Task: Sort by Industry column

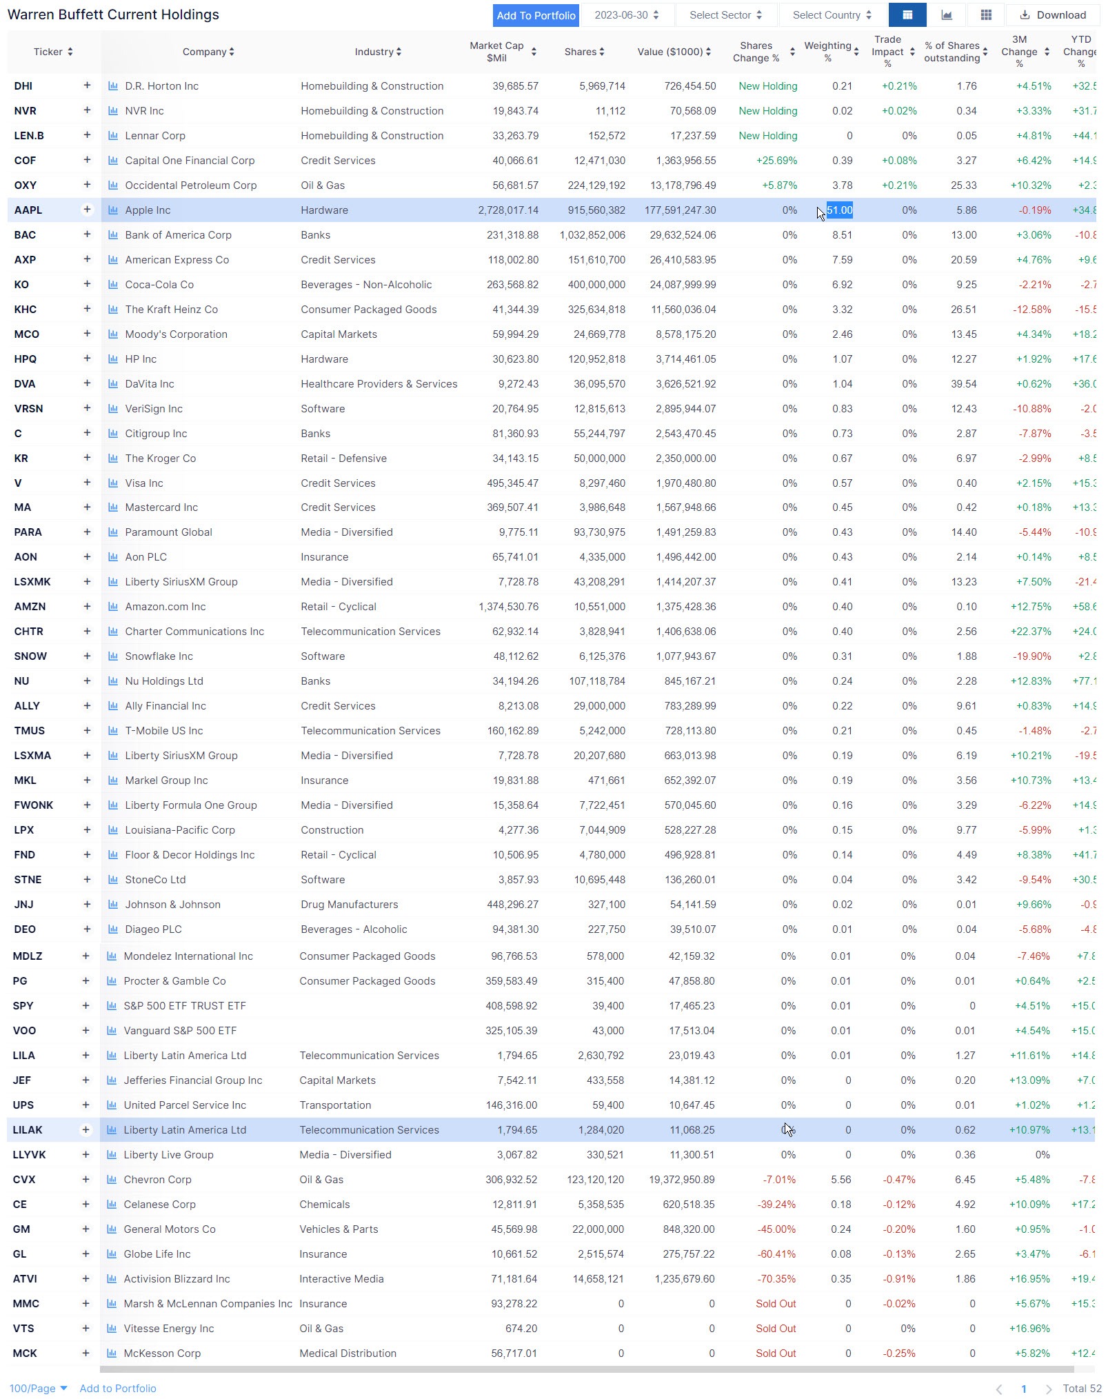Action: pos(378,52)
